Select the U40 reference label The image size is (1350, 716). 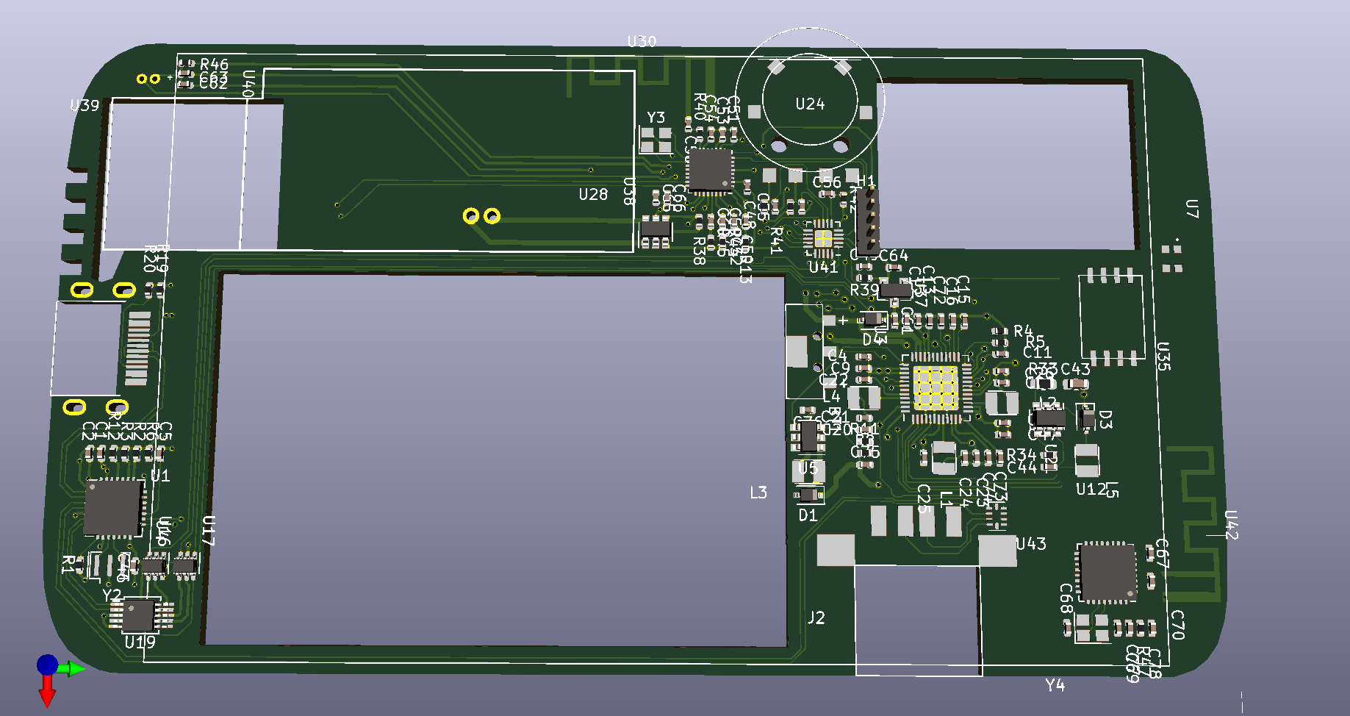coord(248,83)
